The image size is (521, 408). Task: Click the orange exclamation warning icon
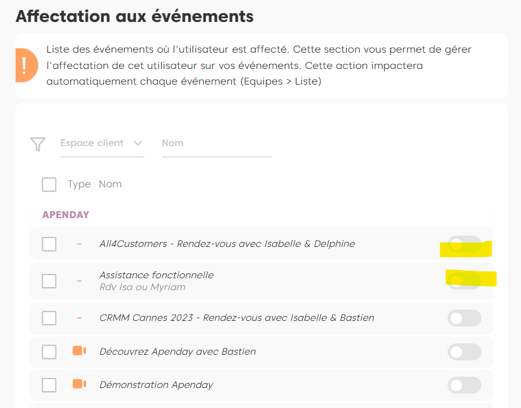(x=23, y=65)
